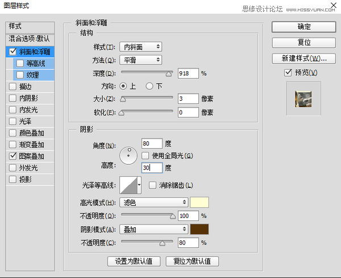Enable the 颜色叠加 checkbox
The image size is (341, 278).
point(13,133)
